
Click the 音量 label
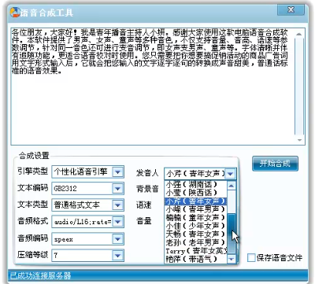pyautogui.click(x=144, y=221)
